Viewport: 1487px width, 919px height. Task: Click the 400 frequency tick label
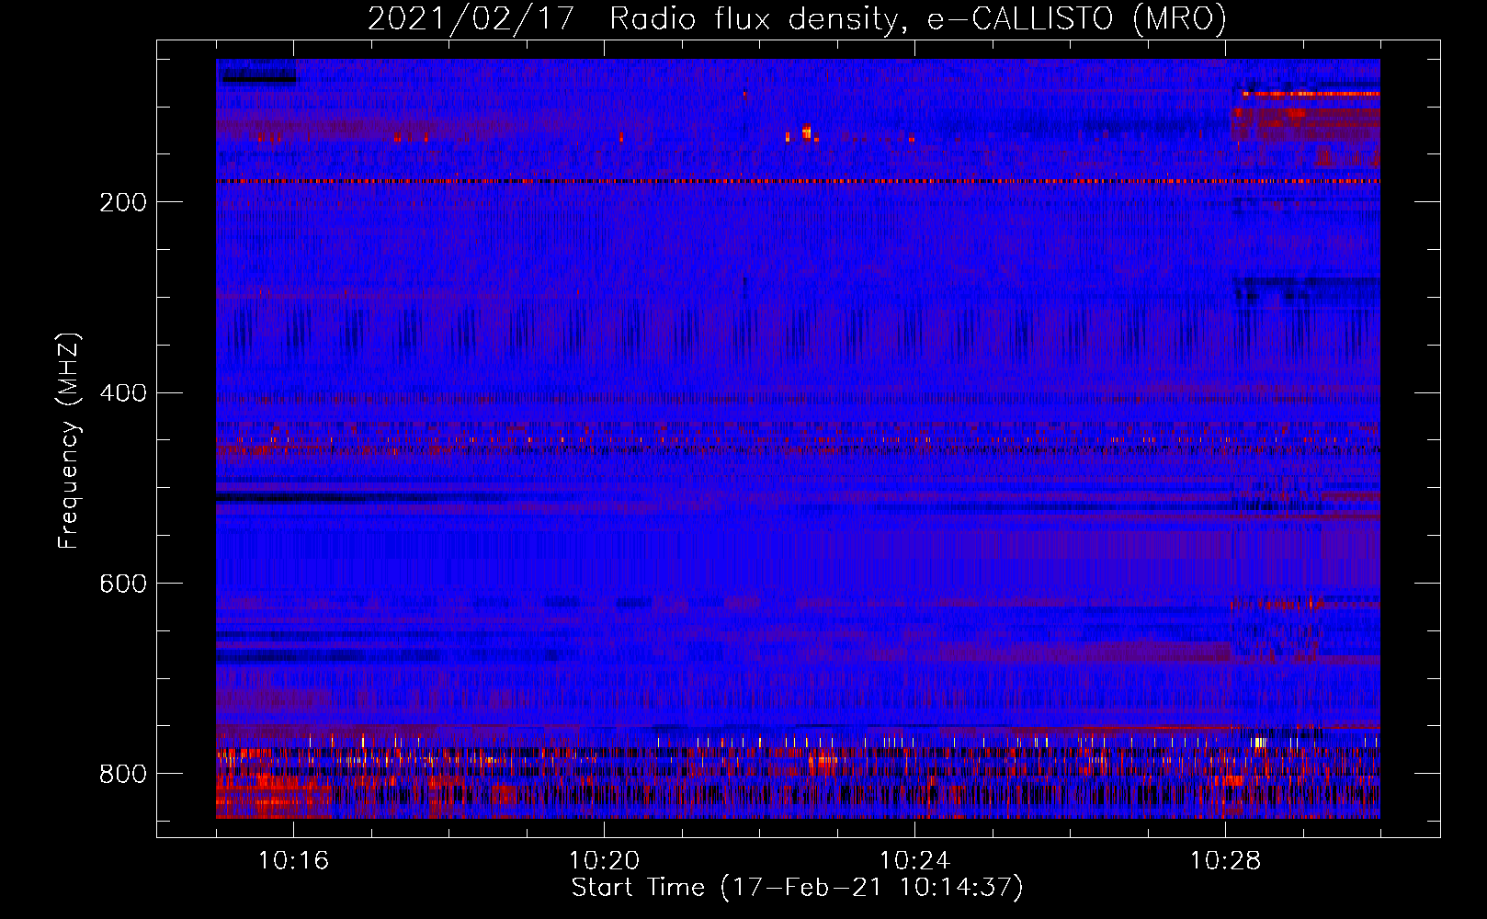[x=123, y=393]
